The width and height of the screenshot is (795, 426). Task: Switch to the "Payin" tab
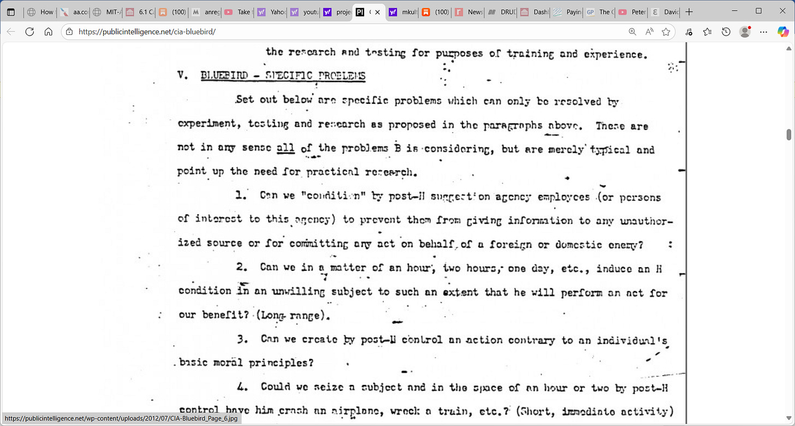click(565, 11)
